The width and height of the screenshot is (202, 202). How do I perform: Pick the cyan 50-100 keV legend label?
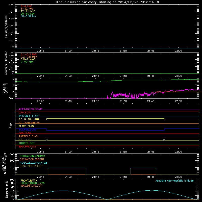click(29, 16)
